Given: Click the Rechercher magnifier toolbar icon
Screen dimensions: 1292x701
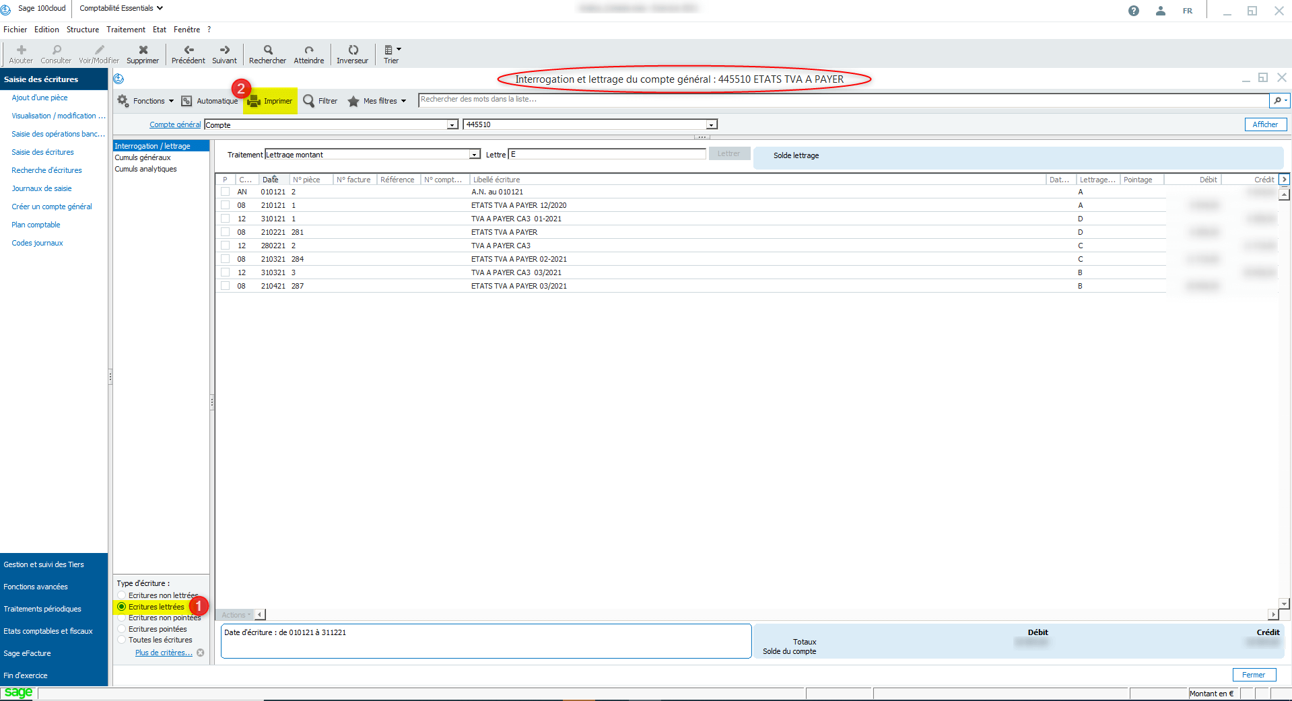Looking at the screenshot, I should tap(268, 50).
